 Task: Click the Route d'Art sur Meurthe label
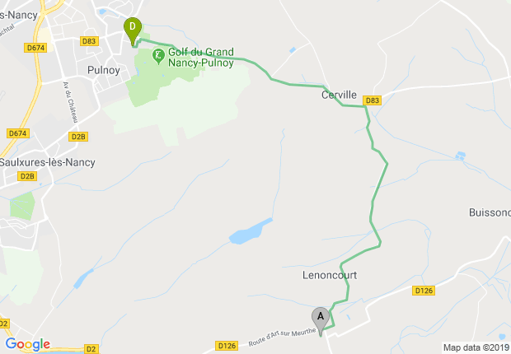point(282,337)
